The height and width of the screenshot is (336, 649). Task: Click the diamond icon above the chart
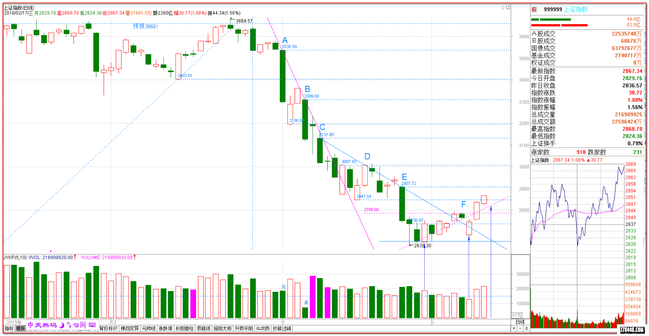(x=503, y=8)
